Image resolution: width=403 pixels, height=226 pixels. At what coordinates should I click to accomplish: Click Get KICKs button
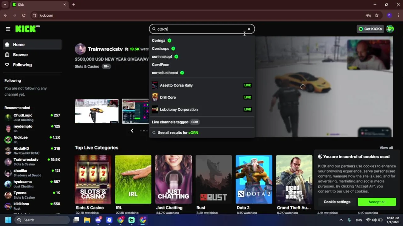(x=370, y=29)
